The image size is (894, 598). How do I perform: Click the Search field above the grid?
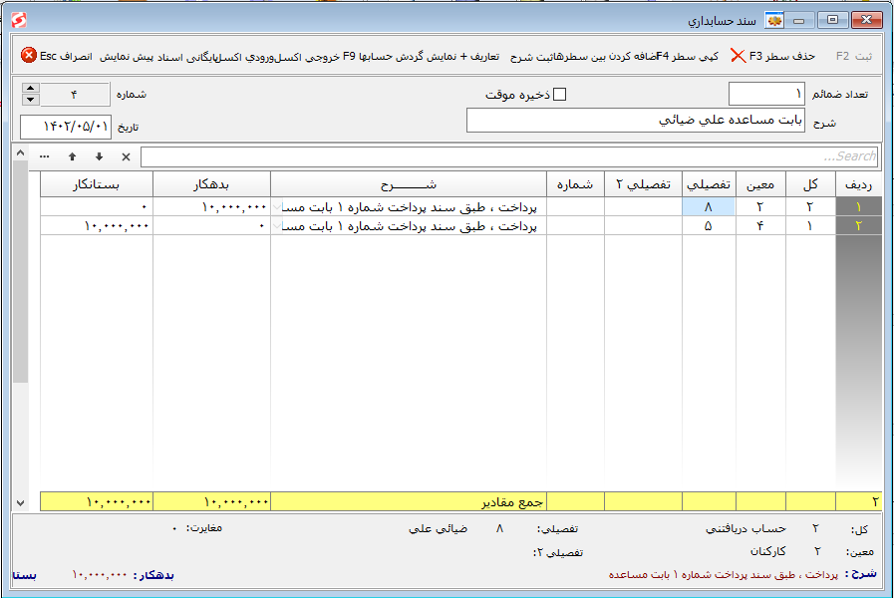point(509,156)
